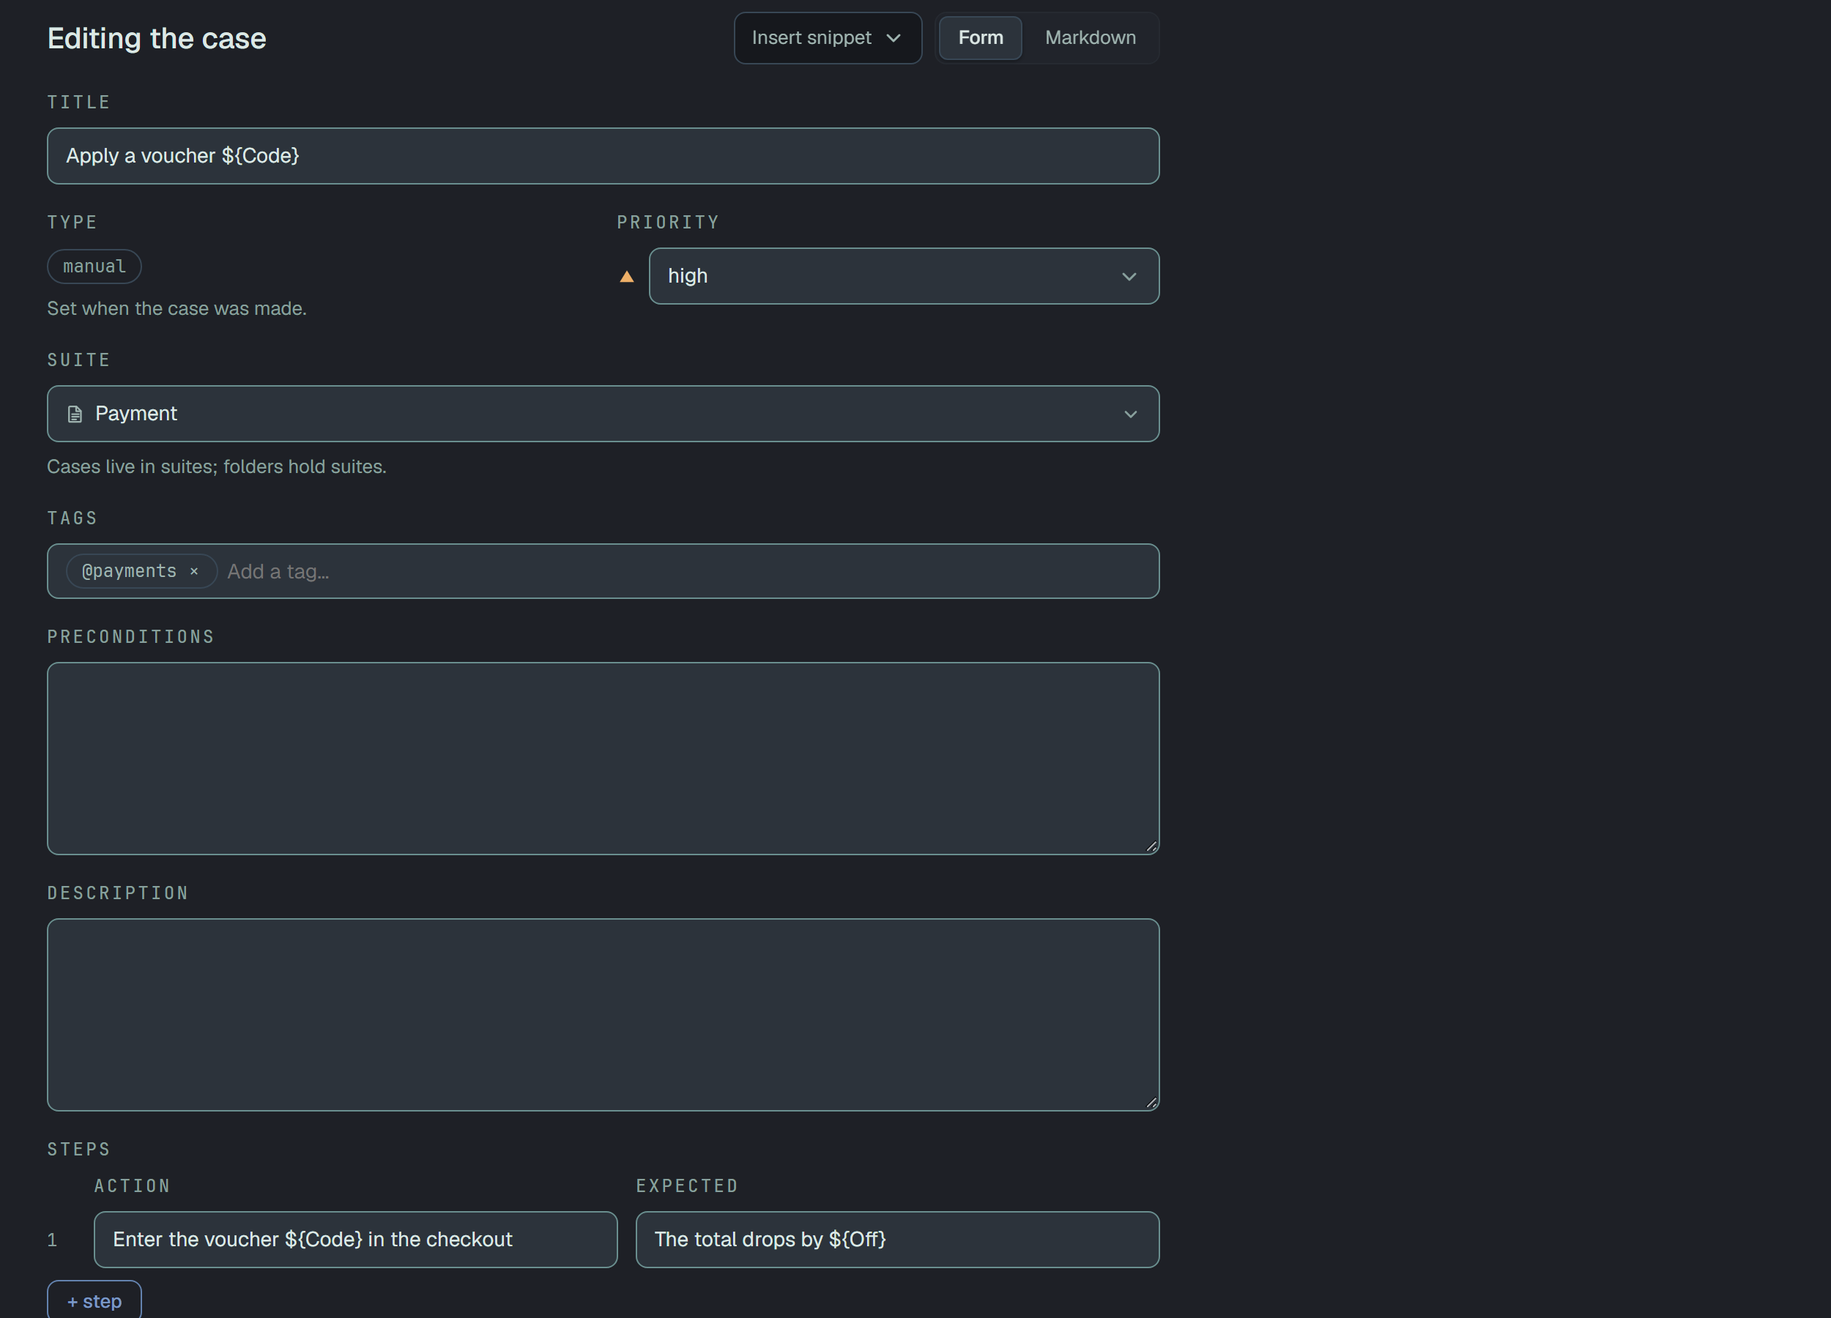1831x1318 pixels.
Task: Switch to the Markdown tab
Action: click(x=1090, y=38)
